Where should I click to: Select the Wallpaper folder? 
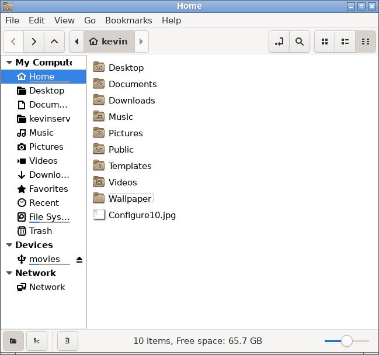coord(130,199)
